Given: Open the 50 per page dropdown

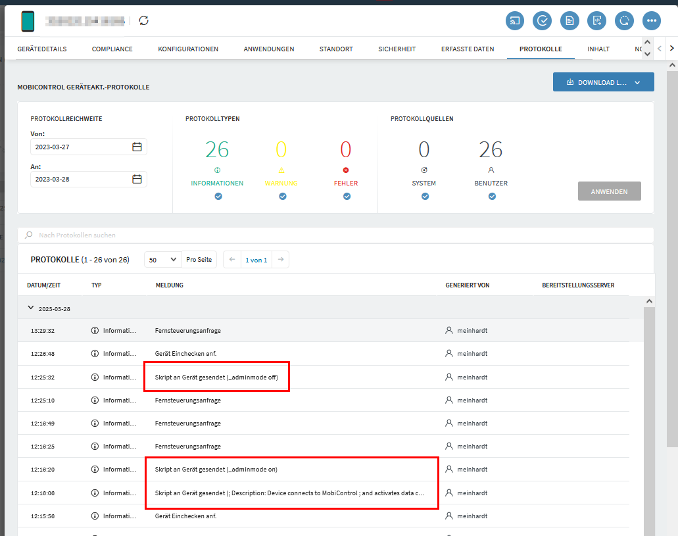Looking at the screenshot, I should [162, 260].
